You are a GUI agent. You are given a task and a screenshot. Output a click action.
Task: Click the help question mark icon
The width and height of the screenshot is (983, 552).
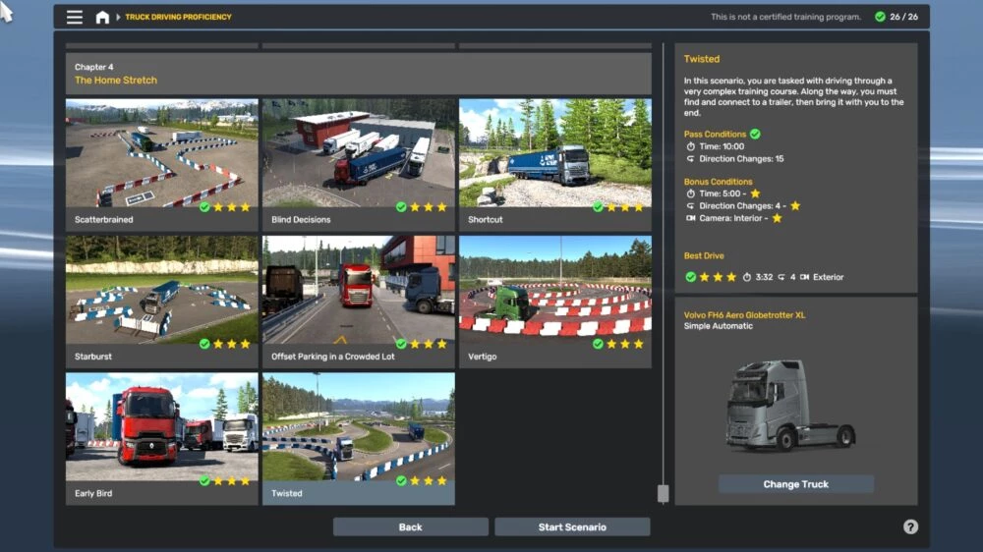[910, 527]
